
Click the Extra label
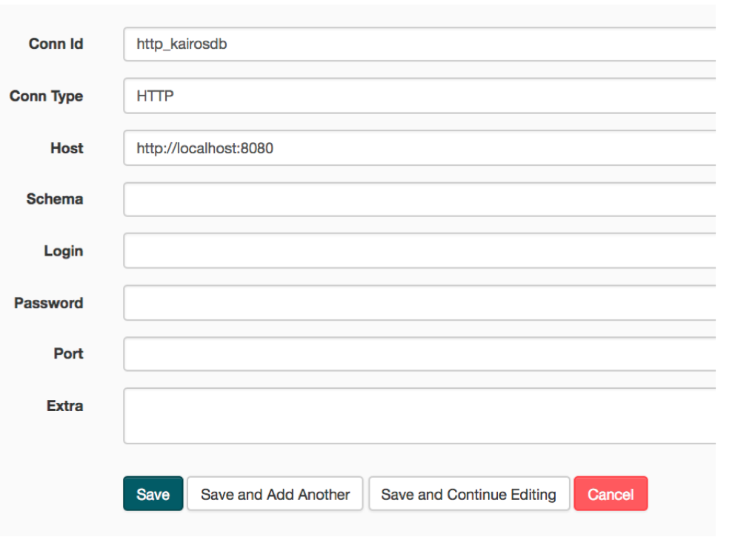[x=64, y=406]
